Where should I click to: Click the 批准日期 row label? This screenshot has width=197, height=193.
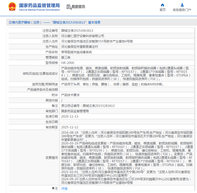pos(52,117)
